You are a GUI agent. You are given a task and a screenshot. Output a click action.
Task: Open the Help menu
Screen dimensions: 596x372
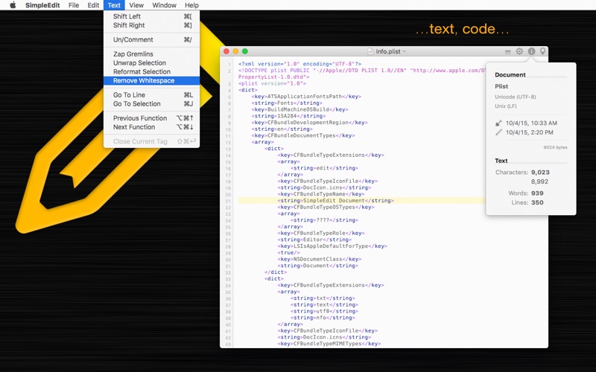pos(191,5)
